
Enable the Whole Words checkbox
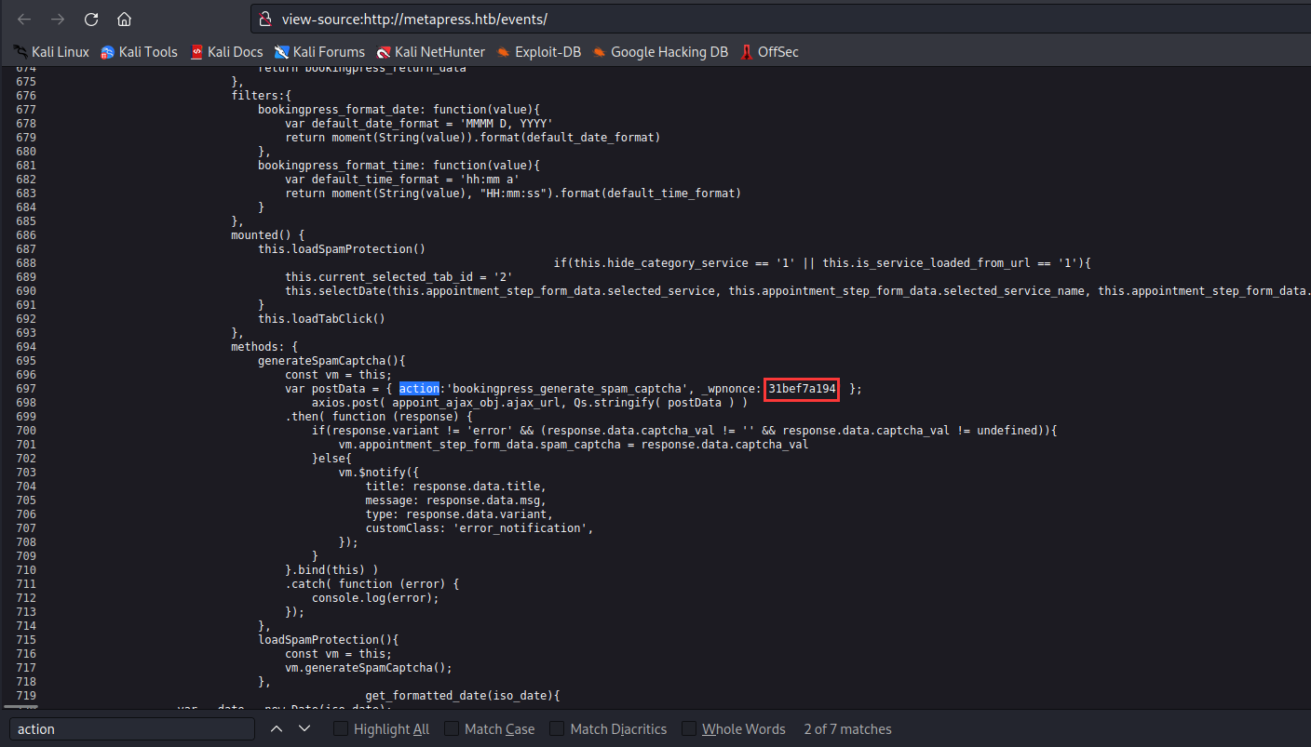pyautogui.click(x=689, y=728)
